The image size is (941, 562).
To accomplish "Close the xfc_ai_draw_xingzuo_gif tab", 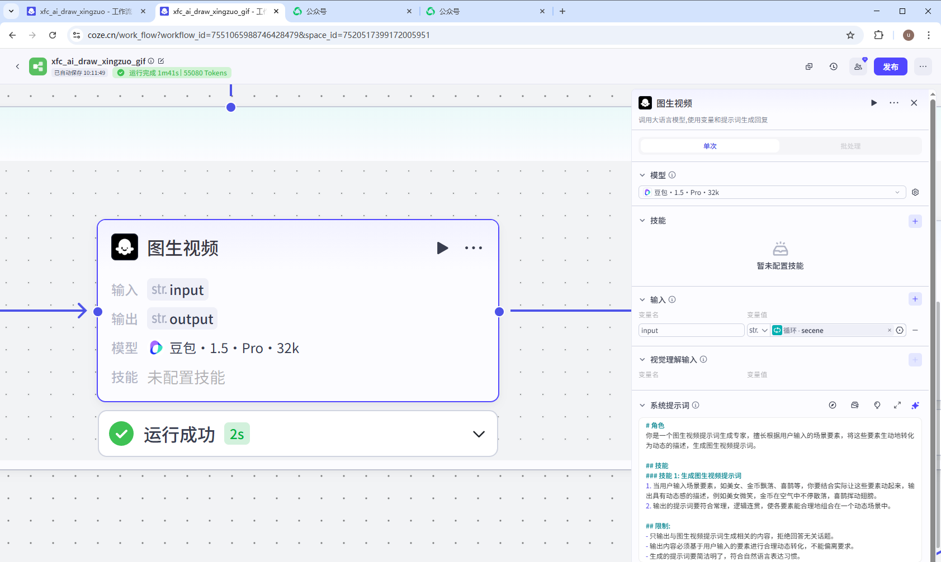I will click(x=276, y=11).
